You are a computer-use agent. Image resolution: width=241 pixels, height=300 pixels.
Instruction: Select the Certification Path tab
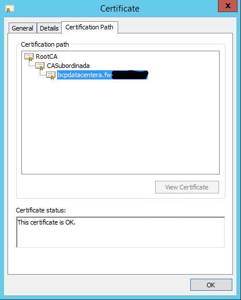[x=89, y=27]
